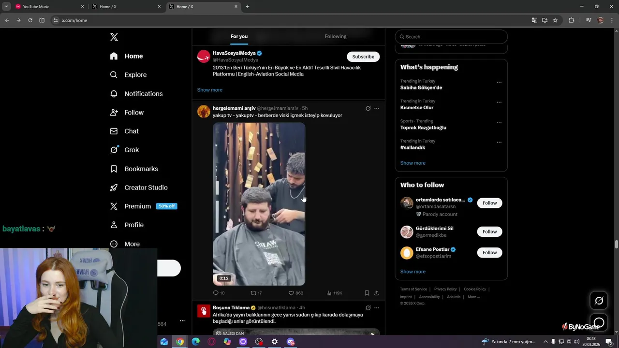Open the more options menu on the Boşuna Tıklama post

coord(377,308)
